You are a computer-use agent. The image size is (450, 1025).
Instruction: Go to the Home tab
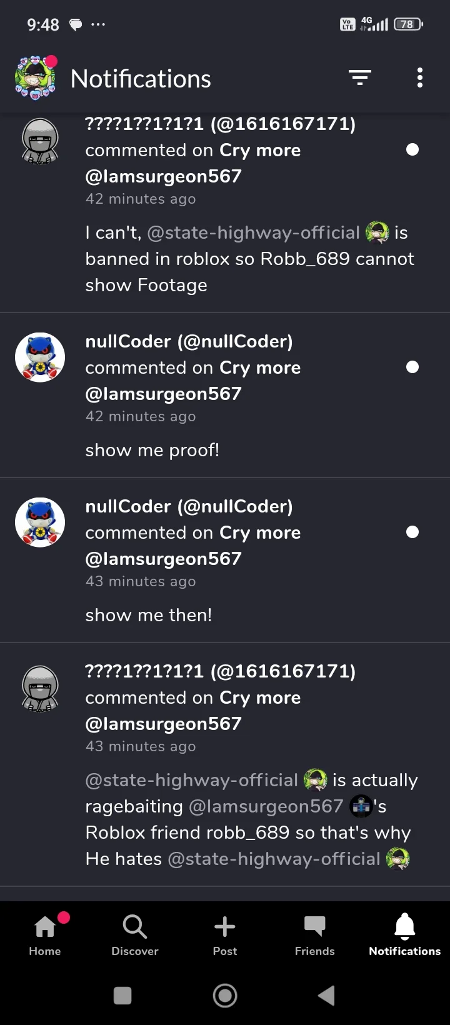click(x=45, y=935)
